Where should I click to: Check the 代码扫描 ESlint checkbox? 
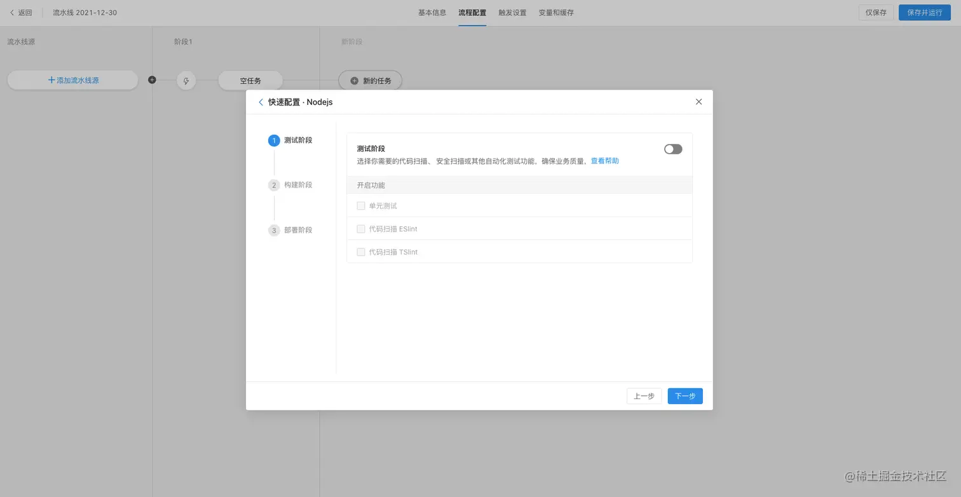tap(361, 229)
